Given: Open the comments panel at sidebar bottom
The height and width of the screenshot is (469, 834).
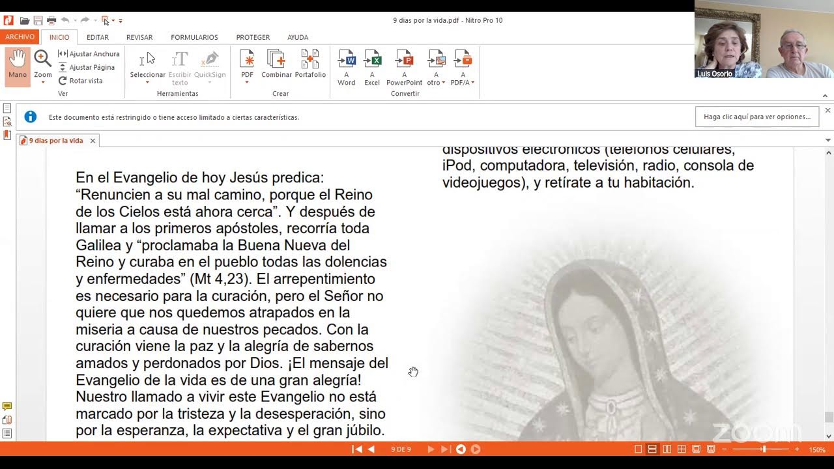Looking at the screenshot, I should (7, 406).
